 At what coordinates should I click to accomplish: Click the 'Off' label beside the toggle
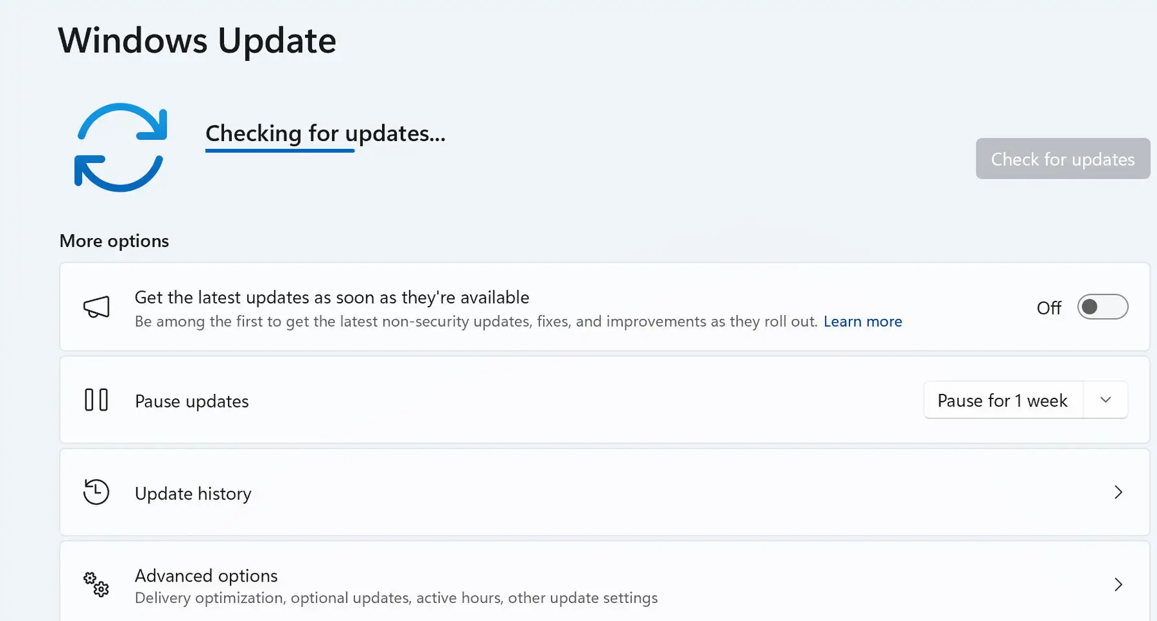tap(1049, 308)
